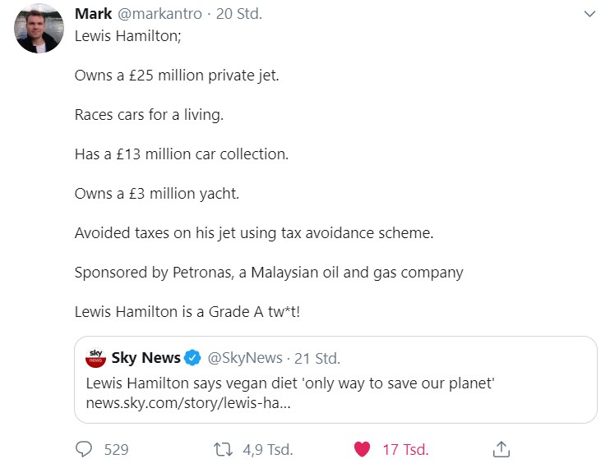Click the blue verified badge

[x=192, y=358]
